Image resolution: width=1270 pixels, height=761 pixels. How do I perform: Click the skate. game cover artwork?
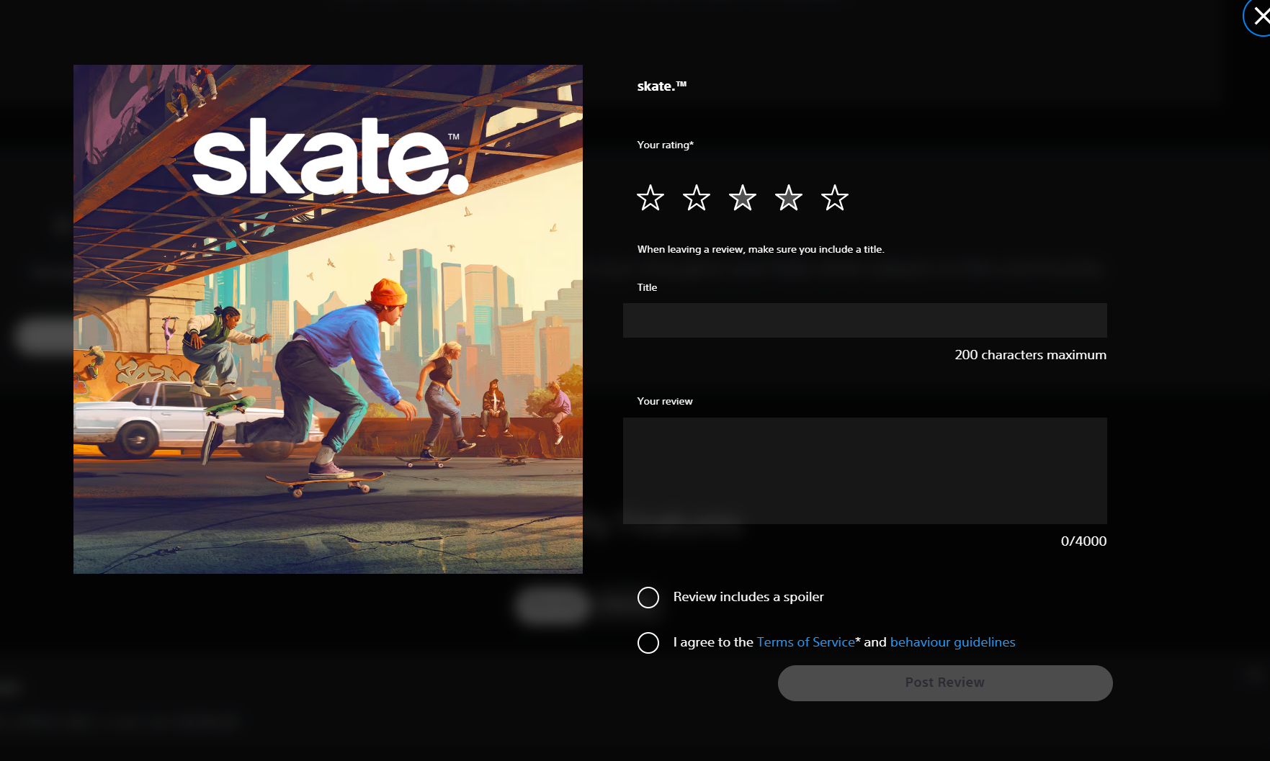[328, 319]
